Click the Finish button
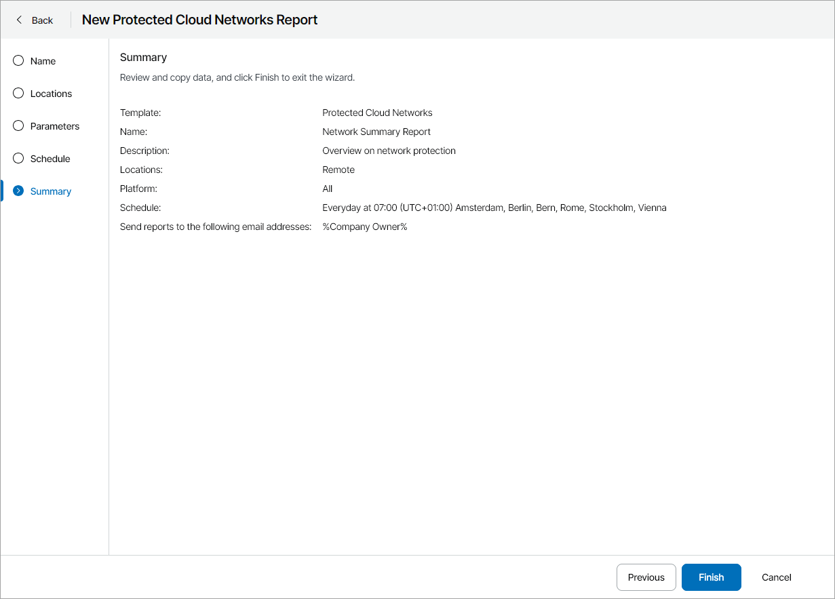The width and height of the screenshot is (835, 599). point(711,577)
